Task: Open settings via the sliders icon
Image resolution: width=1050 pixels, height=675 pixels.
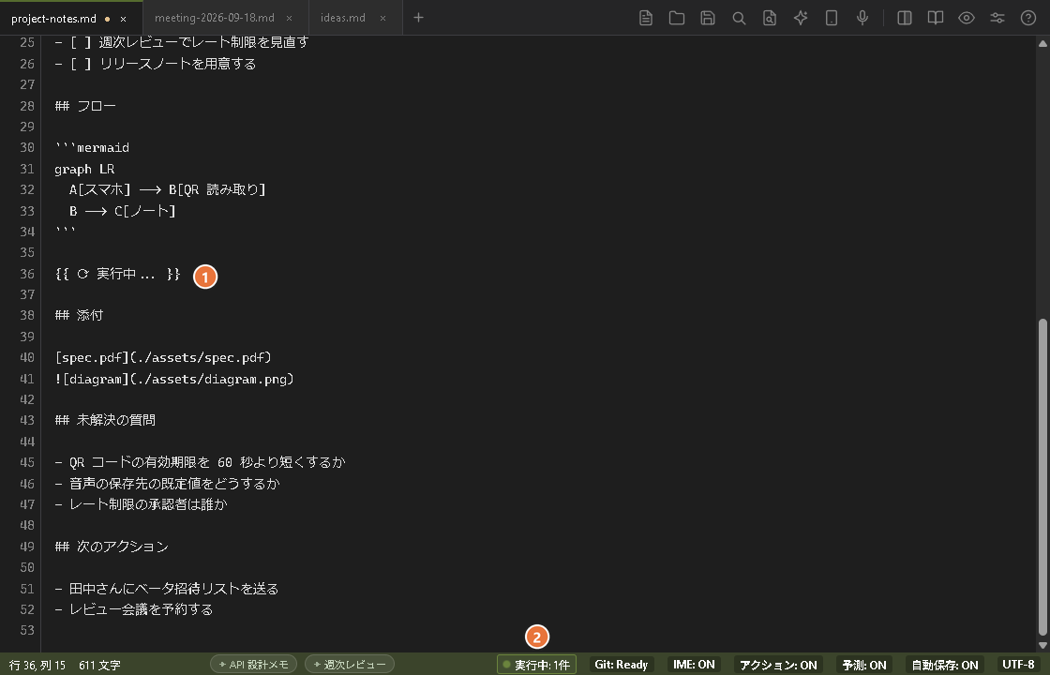Action: [997, 18]
